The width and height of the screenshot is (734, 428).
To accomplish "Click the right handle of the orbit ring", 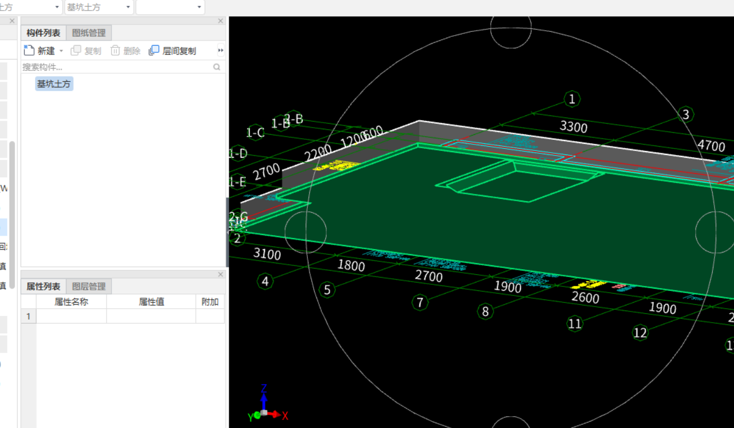I will coord(716,232).
